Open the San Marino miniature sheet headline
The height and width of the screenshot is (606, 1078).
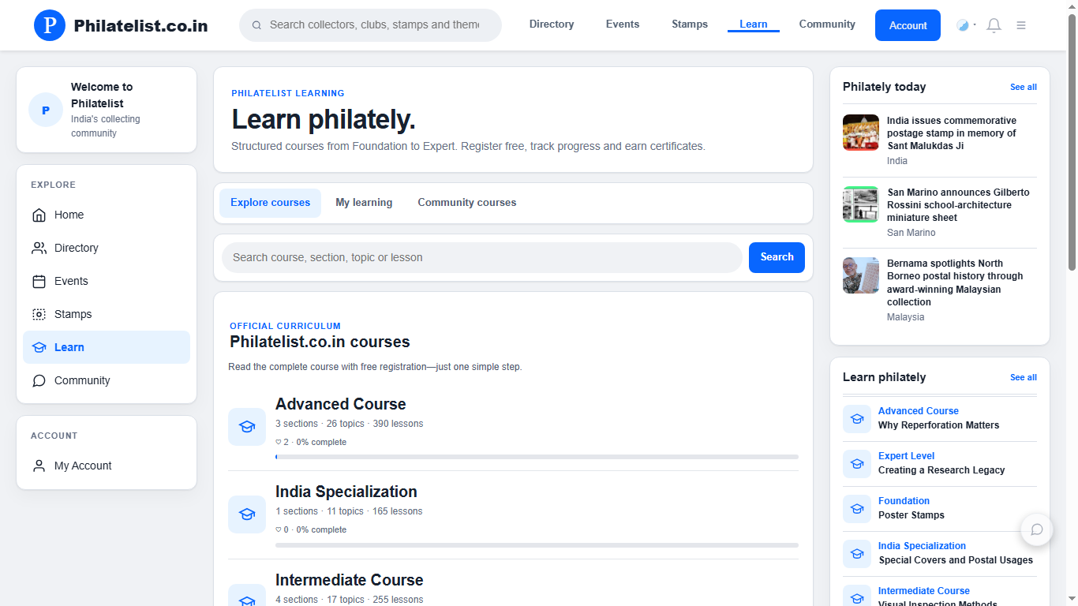coord(958,205)
